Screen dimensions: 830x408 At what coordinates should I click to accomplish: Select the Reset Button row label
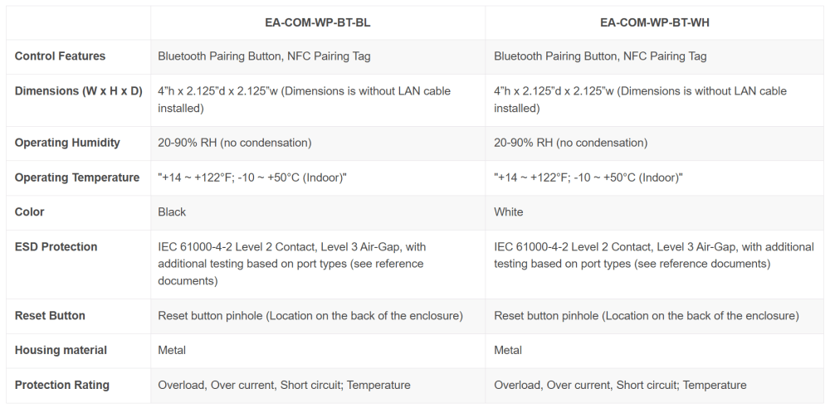(x=50, y=316)
